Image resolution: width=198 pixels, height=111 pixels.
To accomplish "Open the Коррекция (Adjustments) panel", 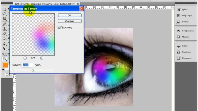I will coord(185,31).
